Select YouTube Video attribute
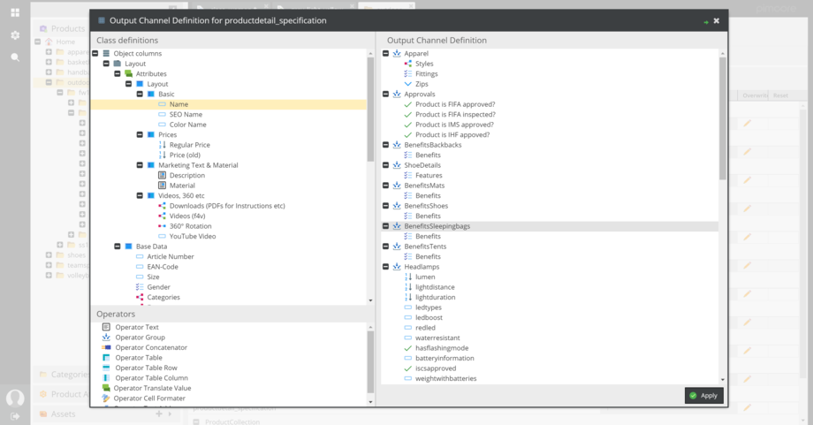 [192, 236]
